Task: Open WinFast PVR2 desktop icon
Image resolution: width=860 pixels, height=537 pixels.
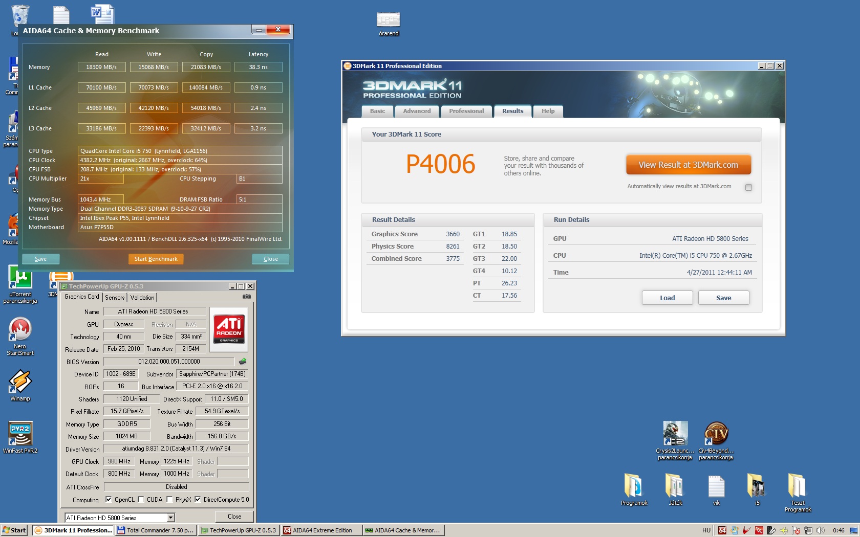Action: point(20,437)
